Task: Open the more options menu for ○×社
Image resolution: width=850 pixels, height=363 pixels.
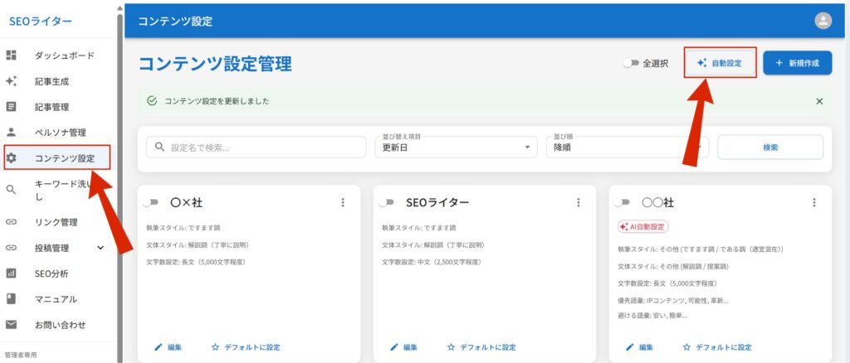Action: coord(343,202)
